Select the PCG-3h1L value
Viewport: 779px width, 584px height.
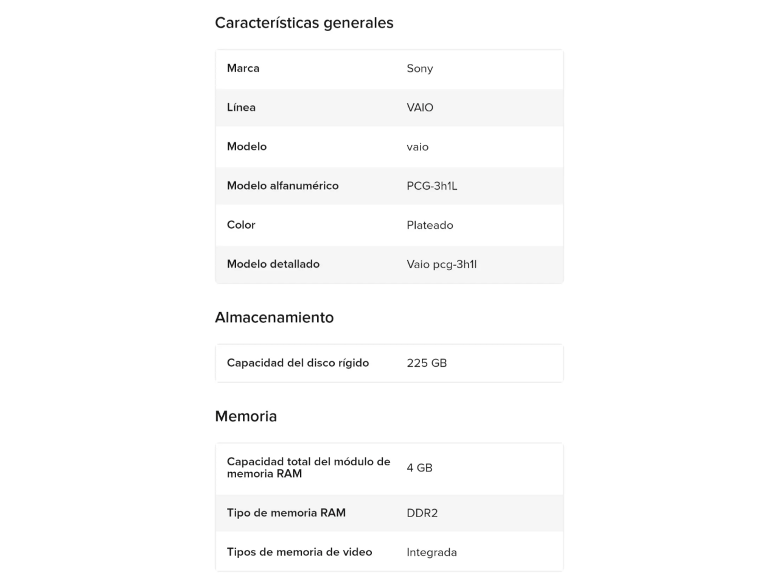(x=431, y=186)
